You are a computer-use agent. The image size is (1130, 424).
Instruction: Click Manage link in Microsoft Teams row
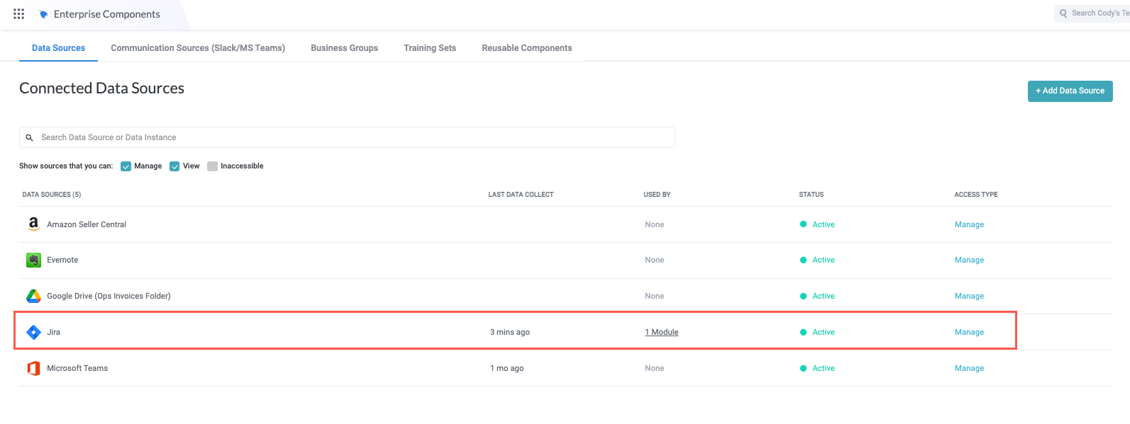[x=969, y=368]
